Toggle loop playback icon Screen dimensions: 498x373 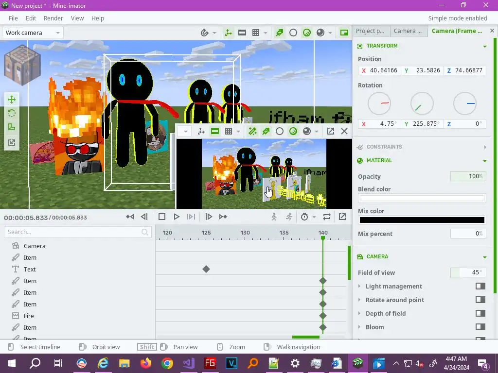326,217
